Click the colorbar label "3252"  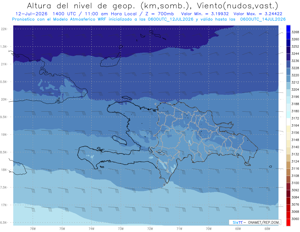click(295, 46)
